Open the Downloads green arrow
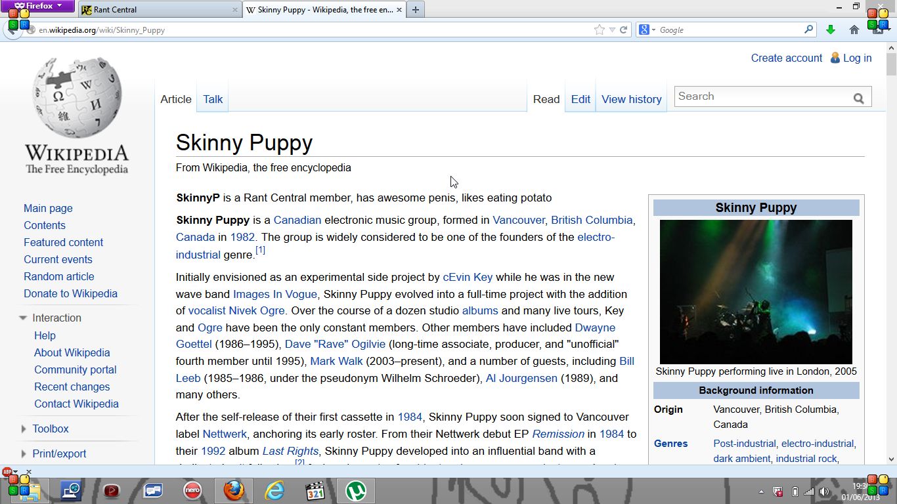The width and height of the screenshot is (897, 504). (831, 30)
